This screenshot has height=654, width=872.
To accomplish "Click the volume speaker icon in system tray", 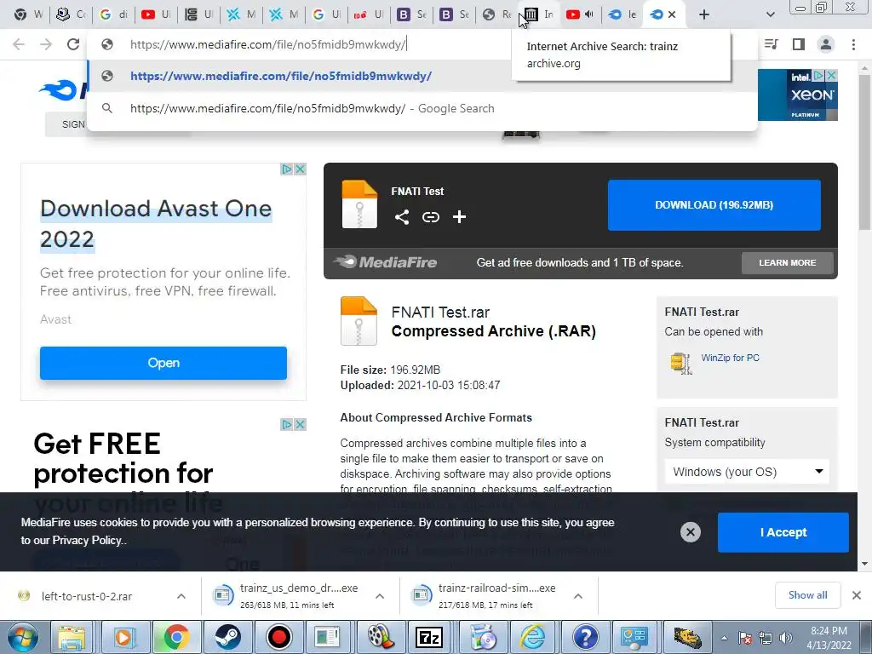I will 785,638.
